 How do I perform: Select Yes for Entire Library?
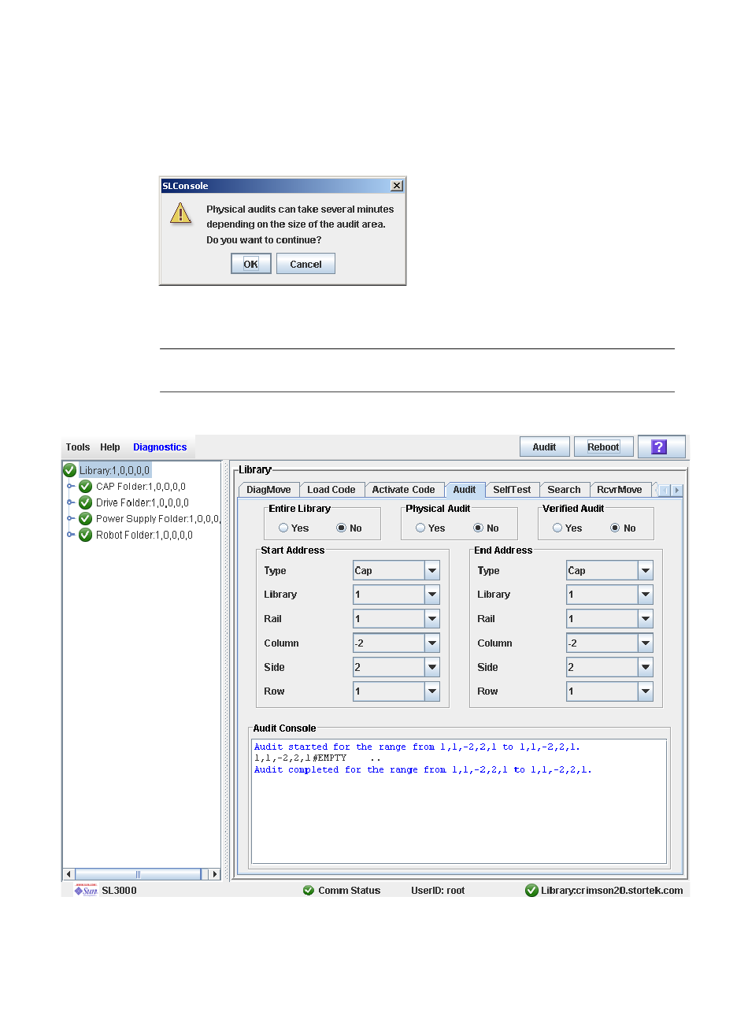click(283, 528)
